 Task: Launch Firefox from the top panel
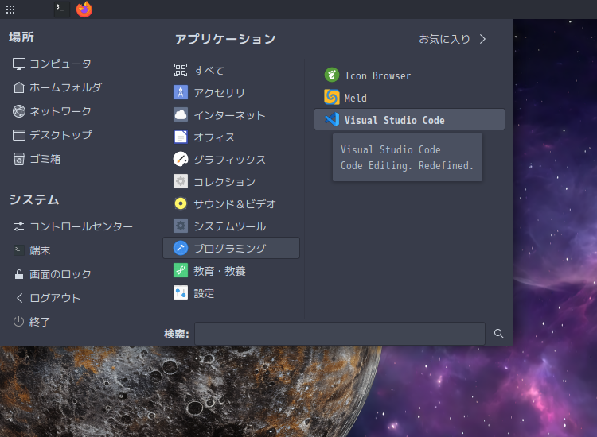tap(84, 10)
